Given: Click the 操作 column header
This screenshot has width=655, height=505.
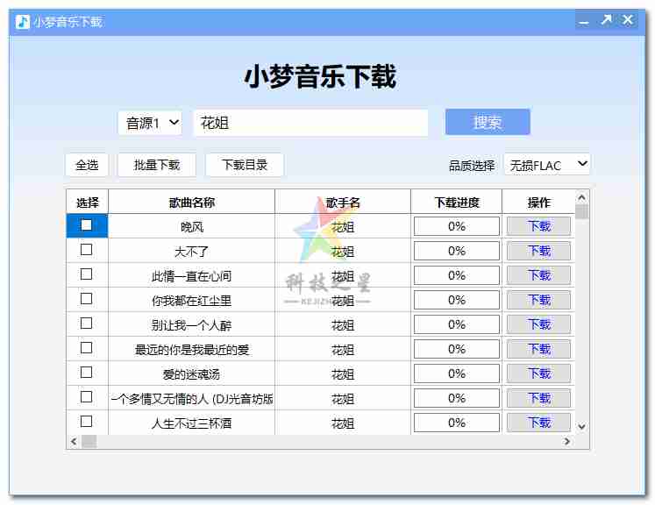Looking at the screenshot, I should coord(539,203).
